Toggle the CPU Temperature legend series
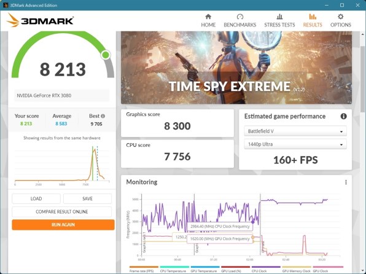Image resolution: width=366 pixels, height=274 pixels. tap(174, 269)
